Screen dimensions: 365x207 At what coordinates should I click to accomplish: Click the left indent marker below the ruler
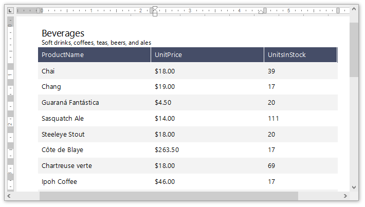click(x=155, y=13)
